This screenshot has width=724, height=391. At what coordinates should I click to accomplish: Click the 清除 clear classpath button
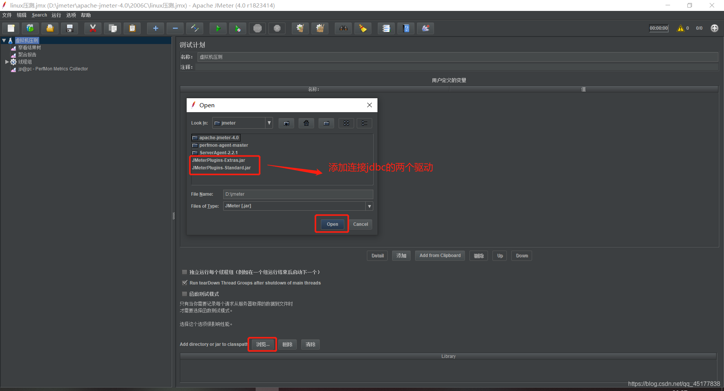(310, 344)
